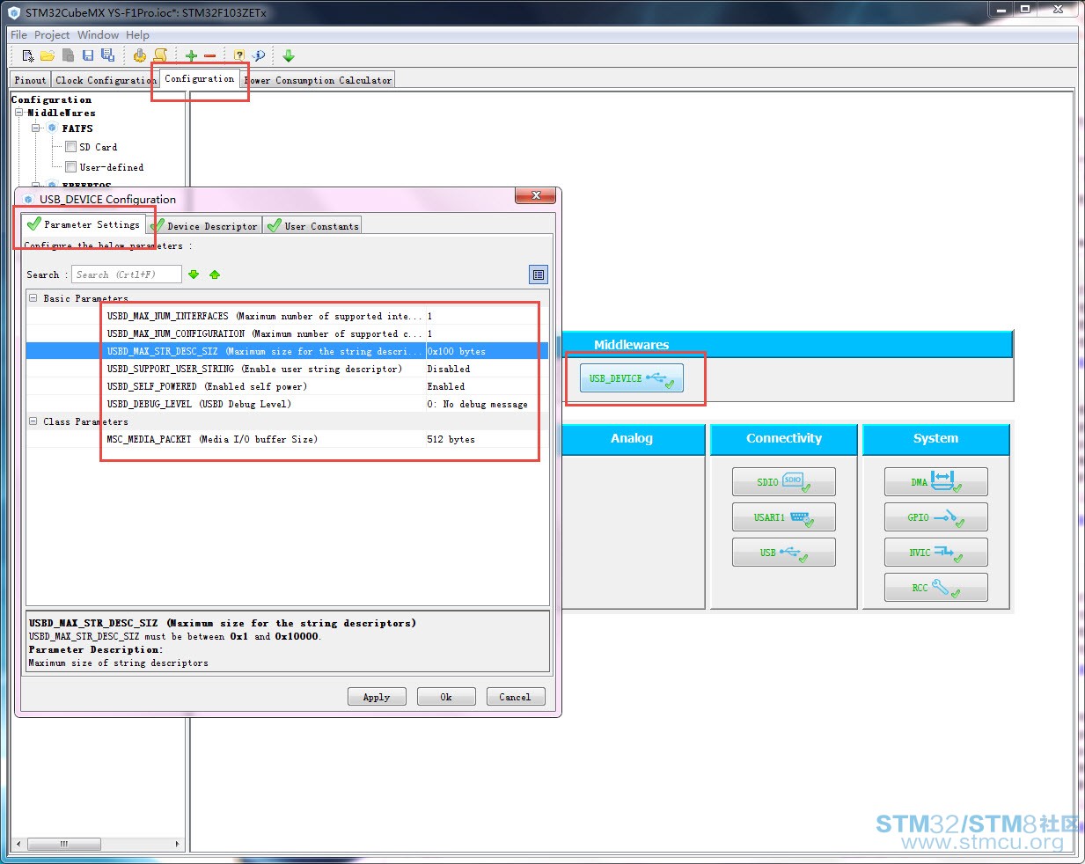This screenshot has width=1085, height=864.
Task: Click the parameter Search input field
Action: pyautogui.click(x=127, y=275)
